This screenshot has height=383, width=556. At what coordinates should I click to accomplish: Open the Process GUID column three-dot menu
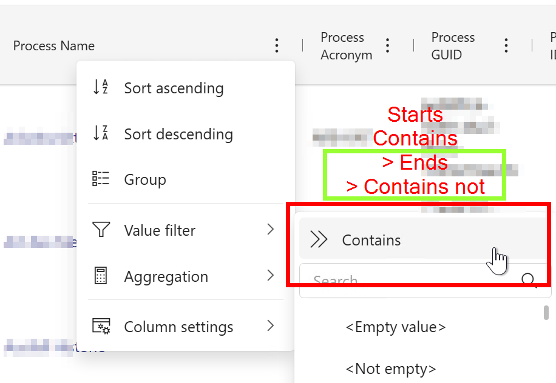pyautogui.click(x=506, y=45)
